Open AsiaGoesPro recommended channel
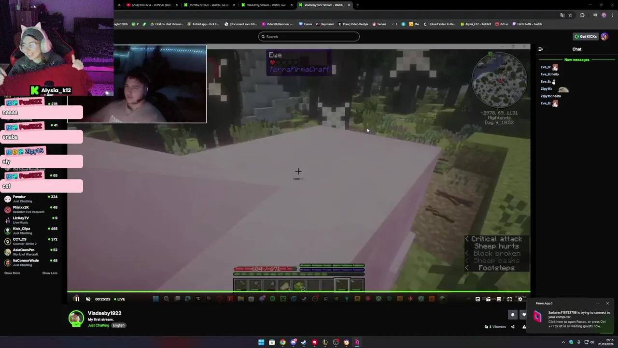618x348 pixels. click(31, 252)
